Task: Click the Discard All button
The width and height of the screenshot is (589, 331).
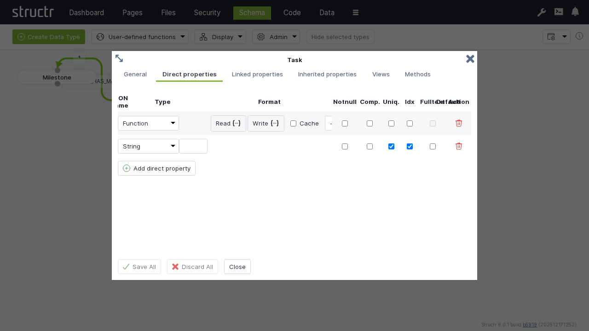Action: click(x=192, y=267)
